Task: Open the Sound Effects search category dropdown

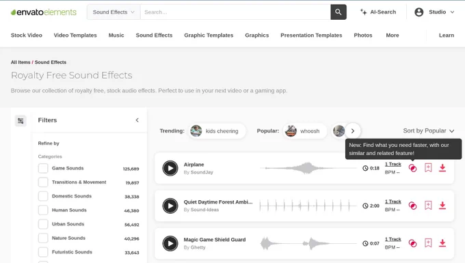Action: coord(114,12)
